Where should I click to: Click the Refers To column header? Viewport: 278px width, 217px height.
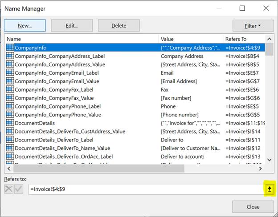pyautogui.click(x=244, y=39)
